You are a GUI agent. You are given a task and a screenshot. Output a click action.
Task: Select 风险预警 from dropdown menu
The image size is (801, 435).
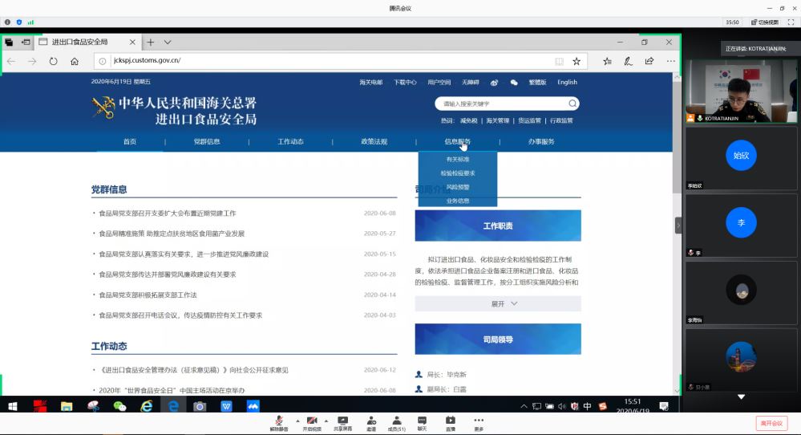pos(458,187)
